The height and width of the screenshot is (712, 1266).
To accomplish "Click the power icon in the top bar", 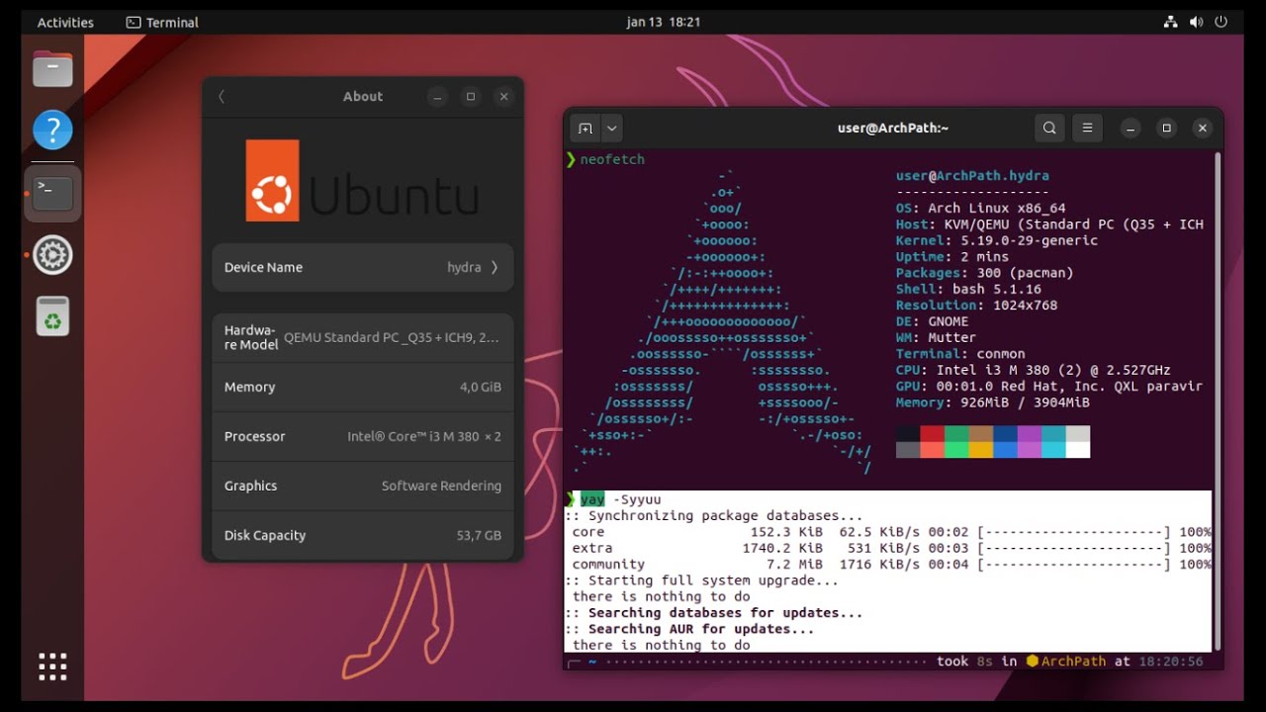I will pos(1221,22).
